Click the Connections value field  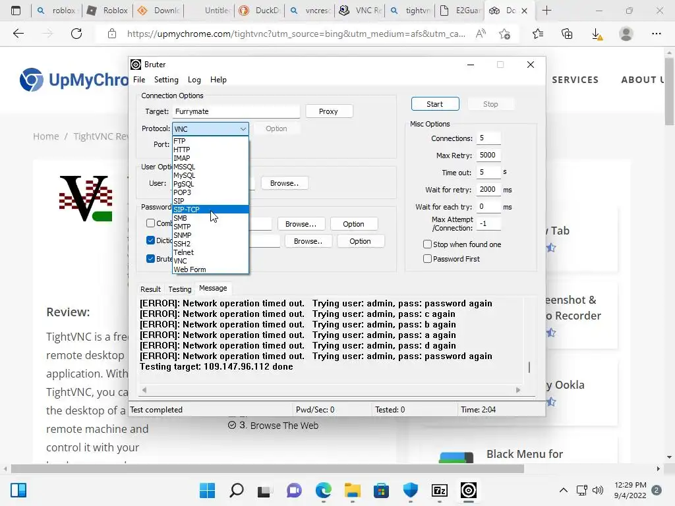[488, 138]
